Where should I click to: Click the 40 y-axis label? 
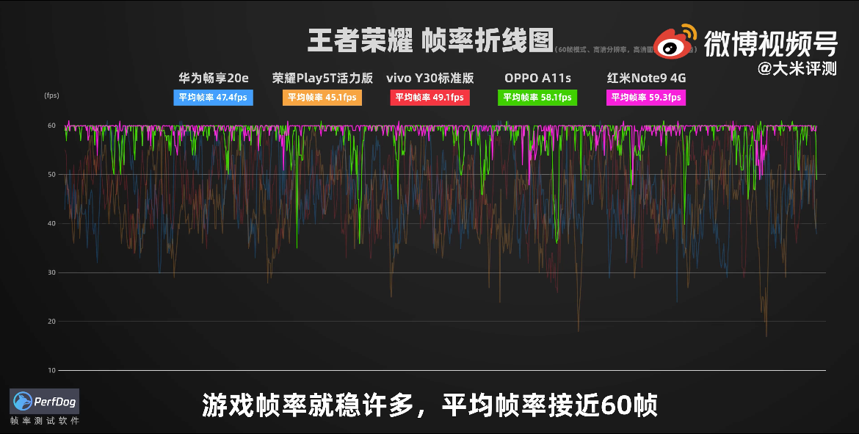[51, 223]
